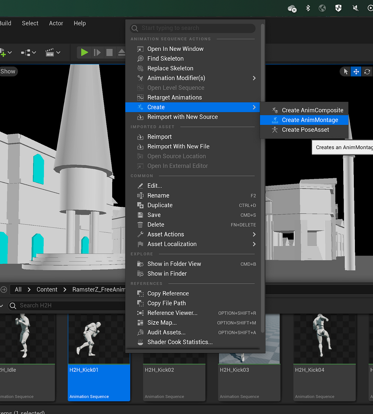
Task: Click the Stop playback button
Action: click(x=109, y=52)
